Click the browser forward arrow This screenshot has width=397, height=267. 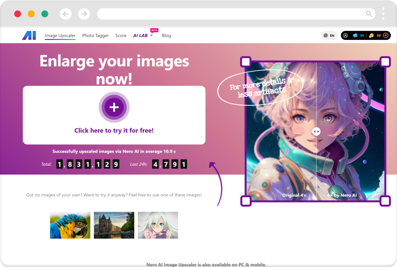pyautogui.click(x=84, y=14)
